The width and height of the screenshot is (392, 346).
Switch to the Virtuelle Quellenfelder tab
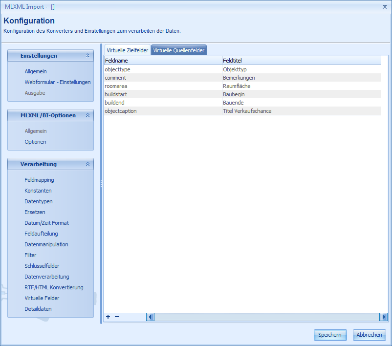tap(179, 49)
